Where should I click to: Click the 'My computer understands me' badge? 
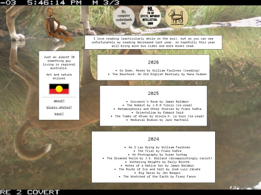click(x=124, y=17)
